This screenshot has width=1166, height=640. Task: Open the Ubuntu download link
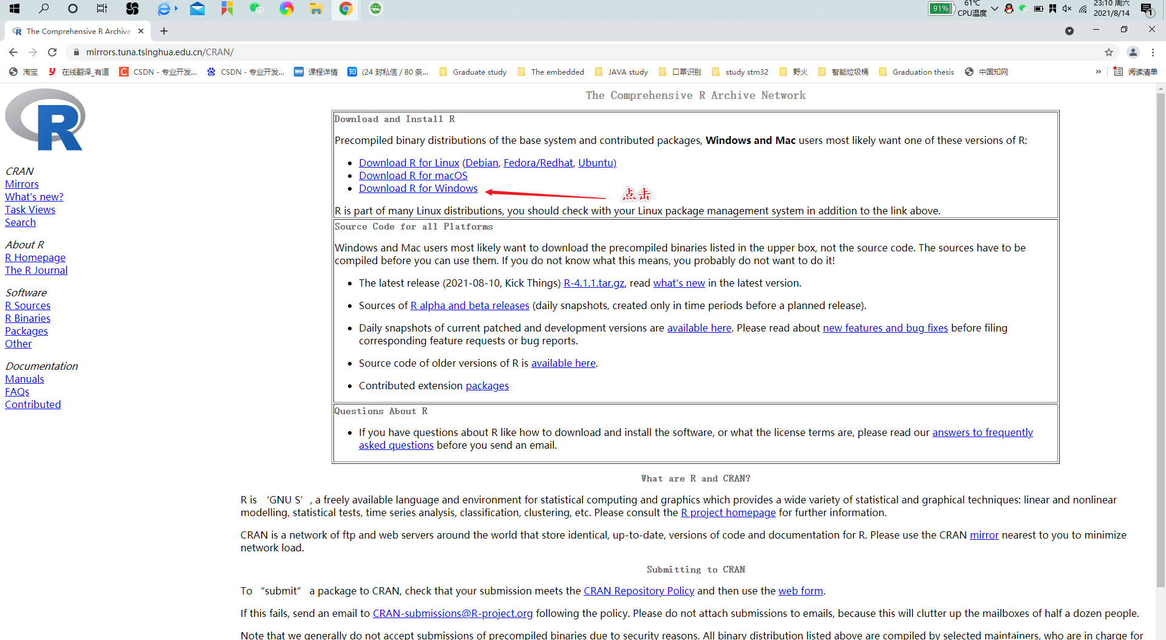(597, 163)
